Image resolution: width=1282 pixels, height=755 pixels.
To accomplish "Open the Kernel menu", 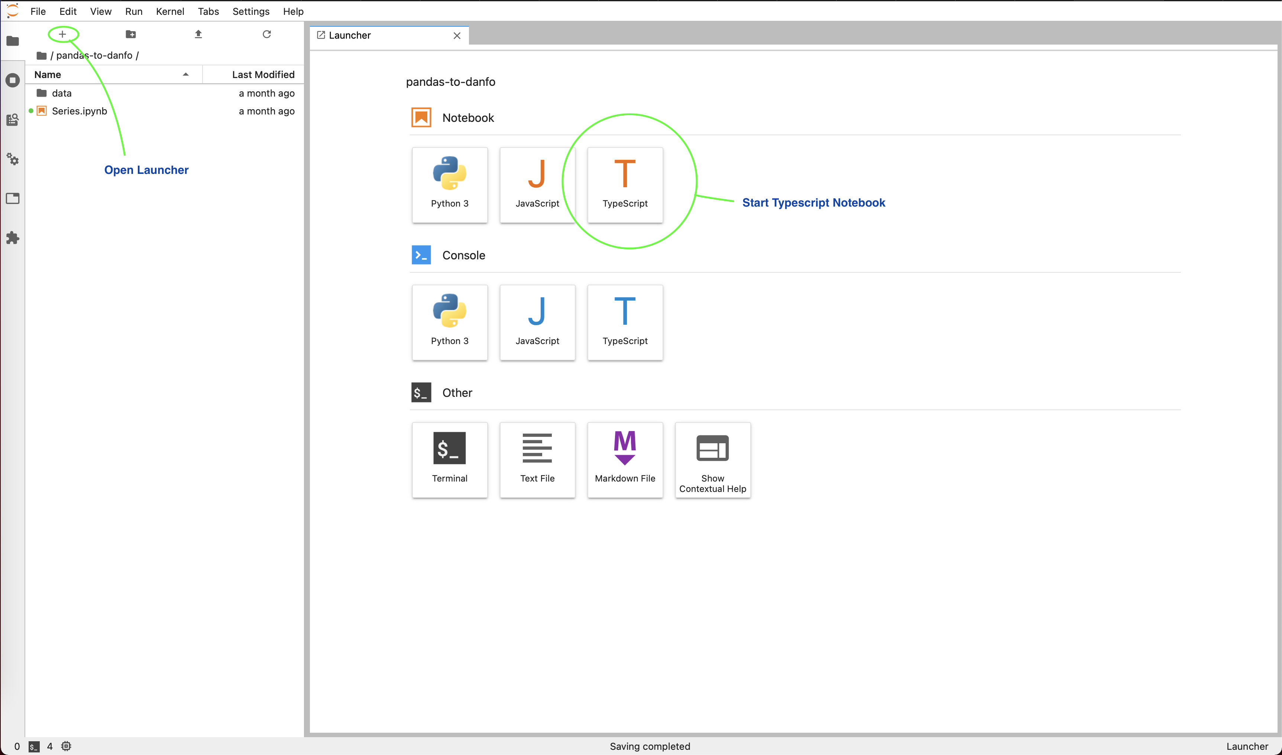I will [169, 11].
